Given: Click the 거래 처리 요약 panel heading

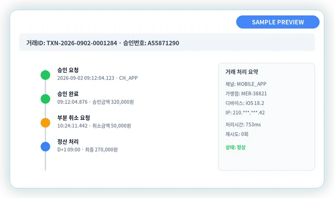Looking at the screenshot, I should [x=242, y=72].
